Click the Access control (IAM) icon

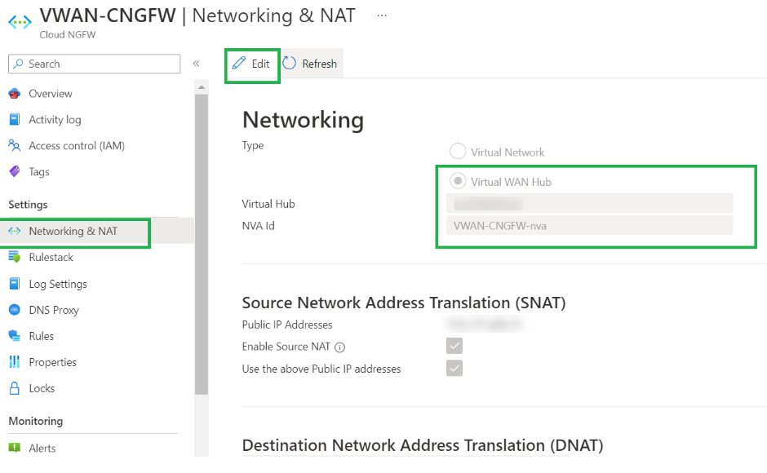[x=14, y=146]
